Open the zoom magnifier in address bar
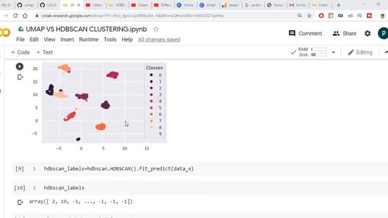Viewport: 388px width, 218px height. (299, 16)
